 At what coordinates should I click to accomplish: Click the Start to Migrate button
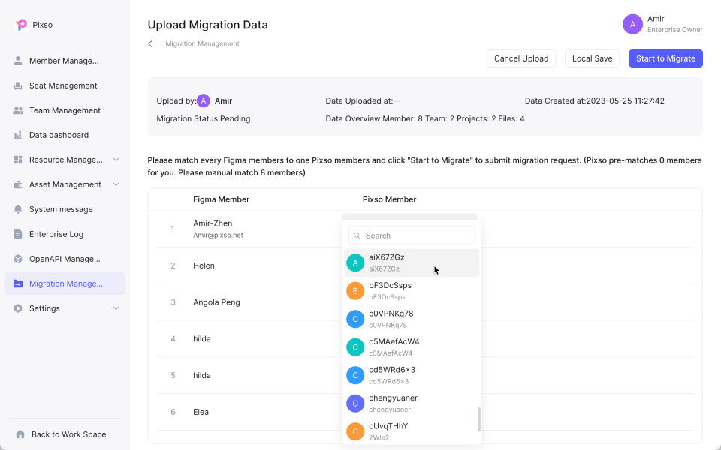[x=665, y=58]
